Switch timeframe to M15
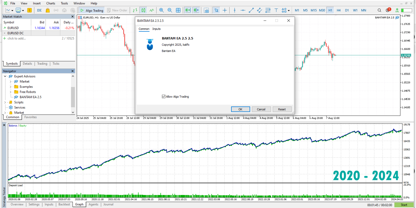416x208 pixels. tap(314, 10)
